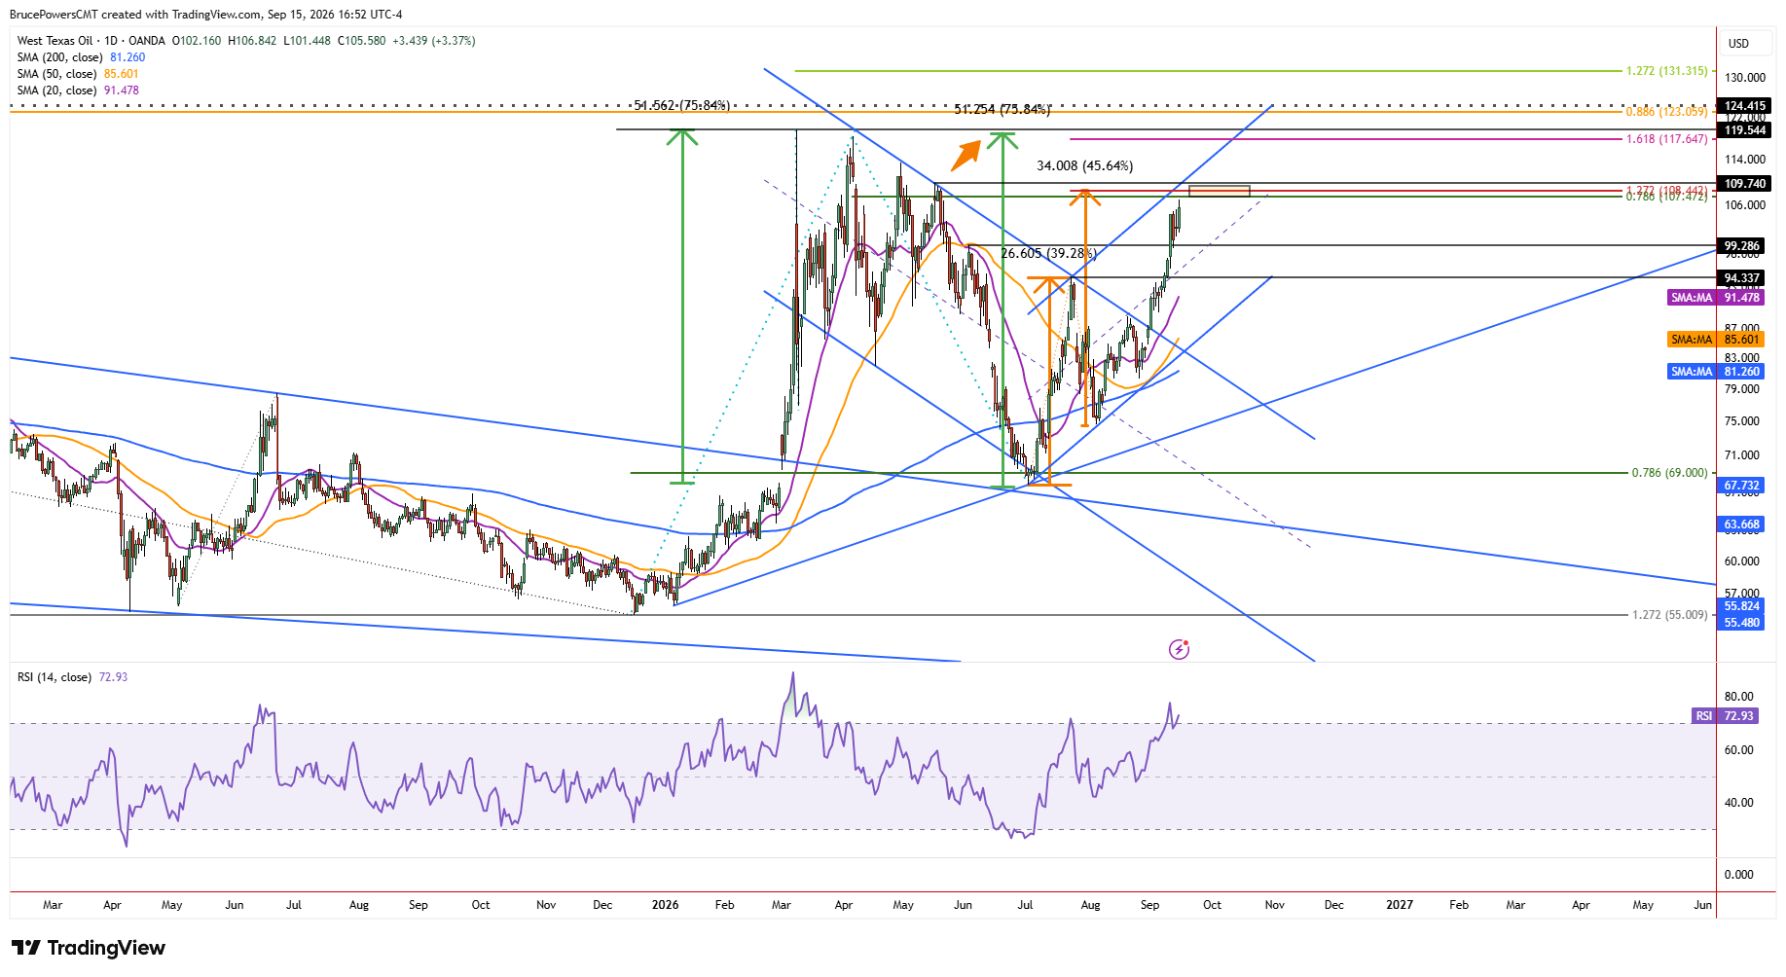Click the 2027 year label on time axis

pyautogui.click(x=1400, y=905)
